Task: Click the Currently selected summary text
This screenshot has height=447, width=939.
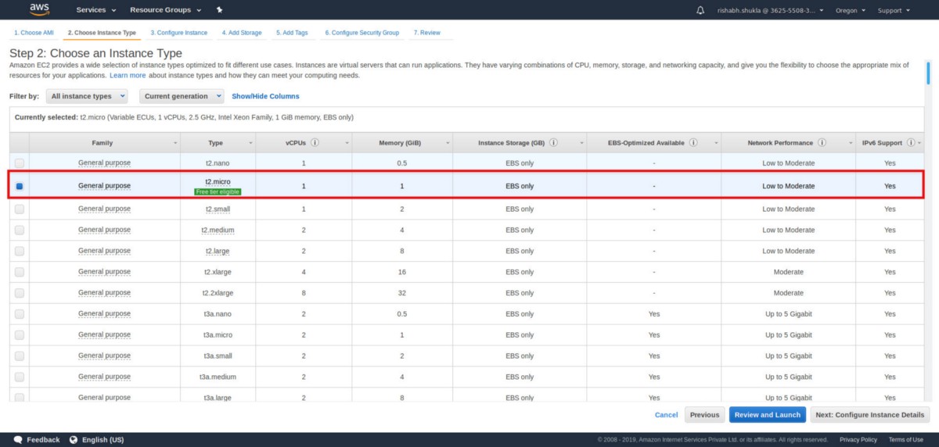Action: click(184, 117)
